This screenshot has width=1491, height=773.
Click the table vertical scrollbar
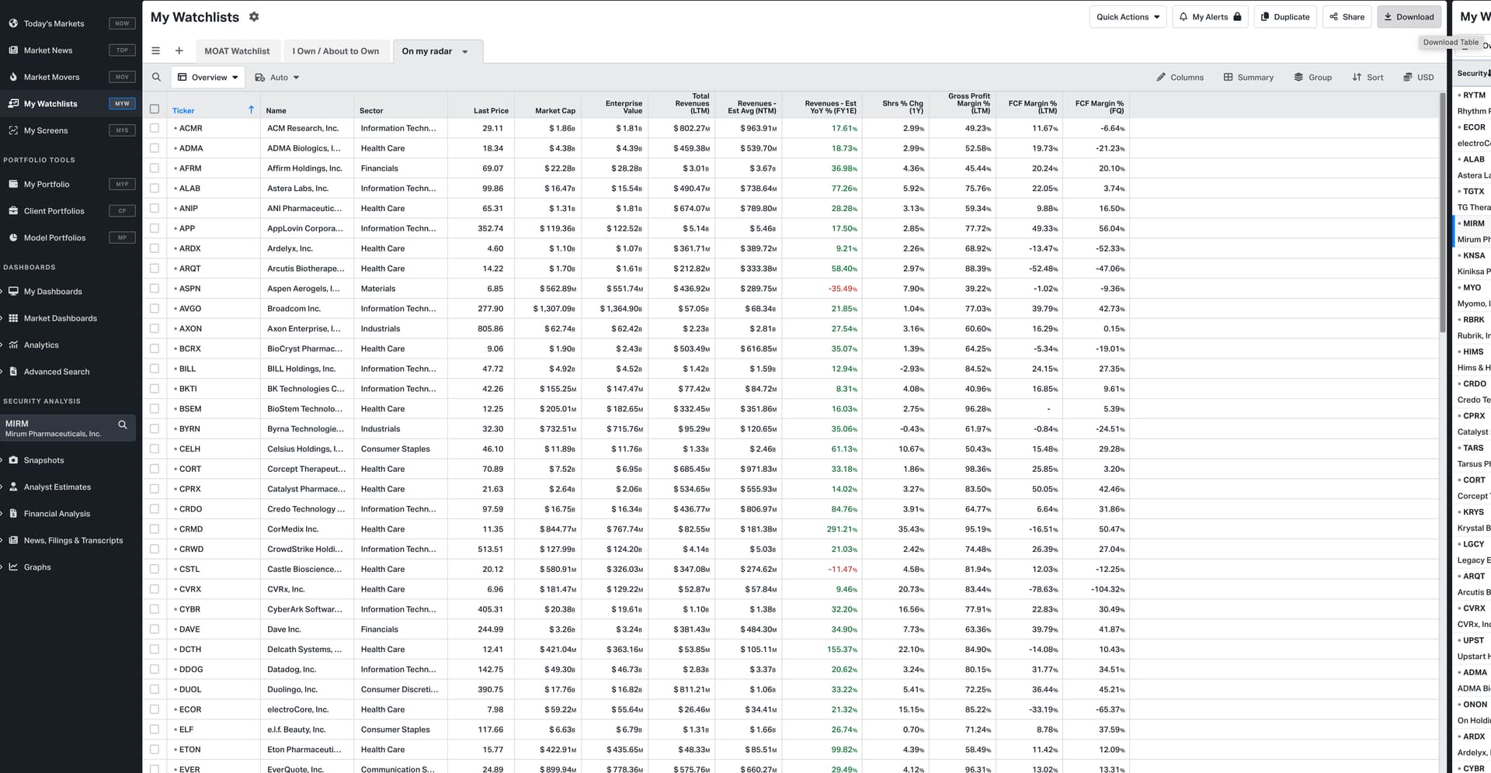[1442, 213]
